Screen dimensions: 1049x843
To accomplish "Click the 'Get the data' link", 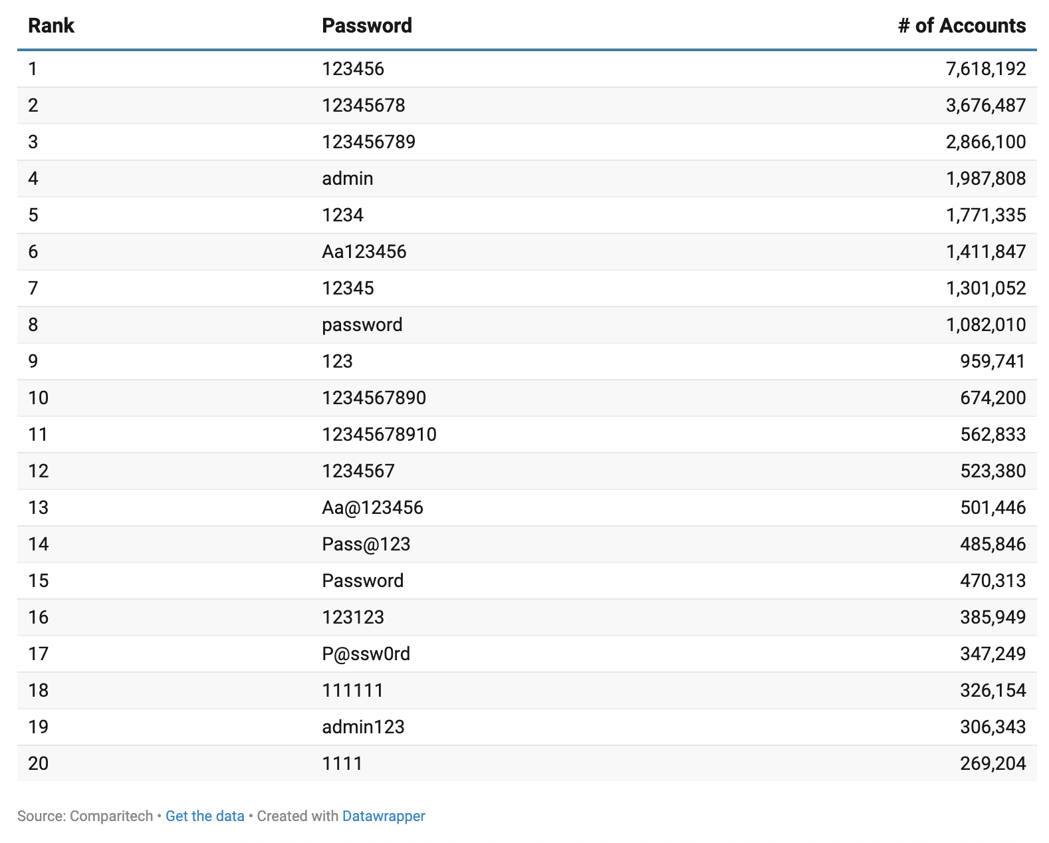I will (205, 816).
